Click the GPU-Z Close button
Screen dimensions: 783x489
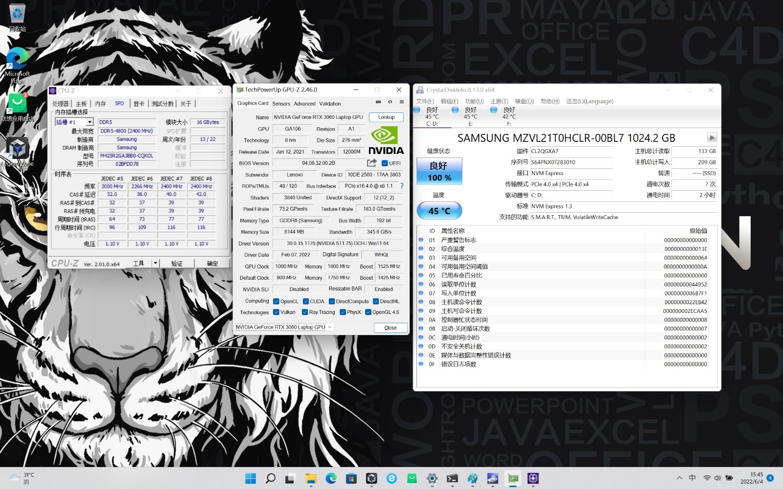391,328
